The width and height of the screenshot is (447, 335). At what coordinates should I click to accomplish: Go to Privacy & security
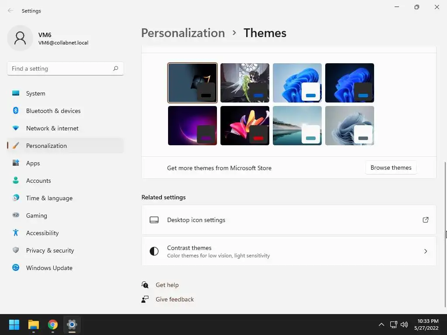click(x=65, y=250)
